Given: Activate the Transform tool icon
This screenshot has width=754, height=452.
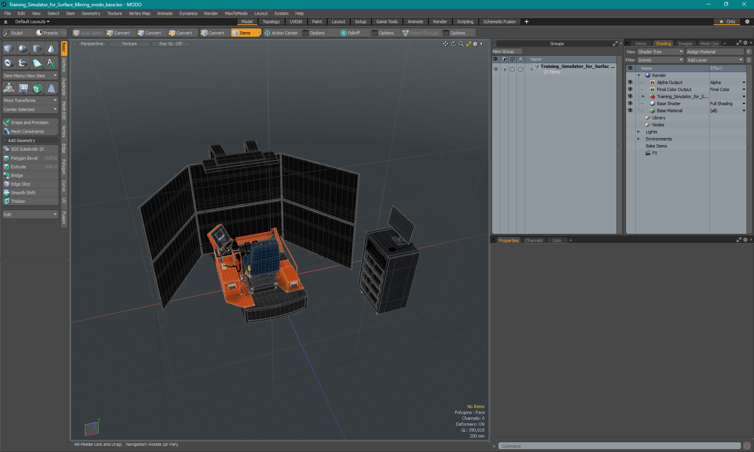Looking at the screenshot, I should pyautogui.click(x=9, y=88).
